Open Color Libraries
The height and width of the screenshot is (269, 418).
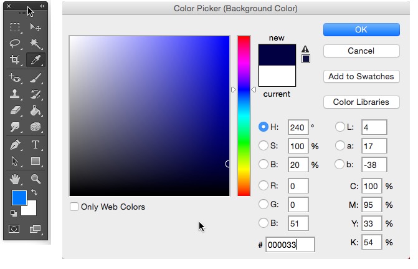[361, 102]
